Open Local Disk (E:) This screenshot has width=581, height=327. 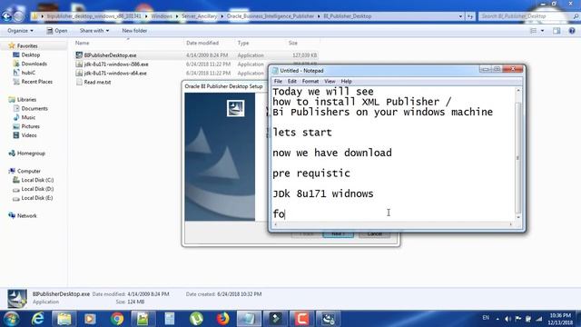point(37,198)
